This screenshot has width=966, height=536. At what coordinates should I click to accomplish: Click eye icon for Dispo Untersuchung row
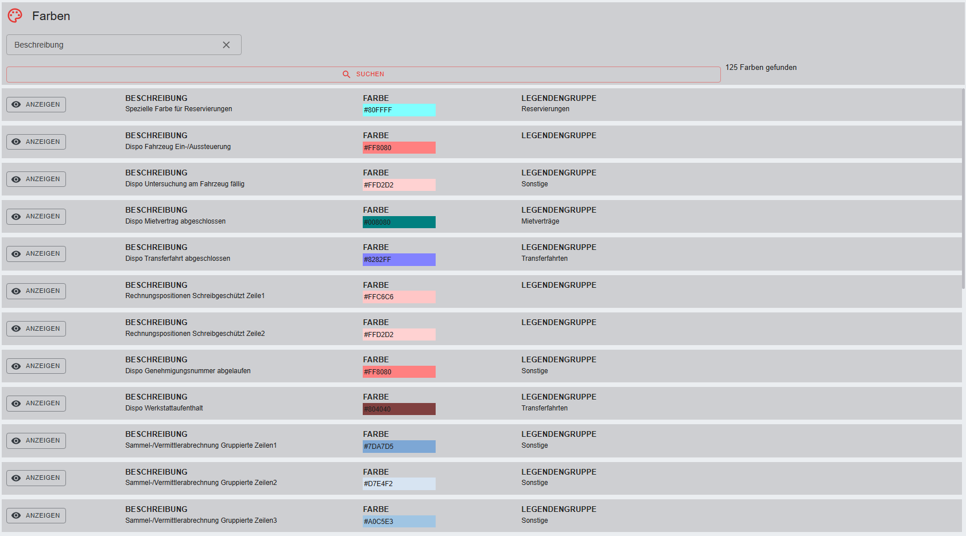(16, 179)
